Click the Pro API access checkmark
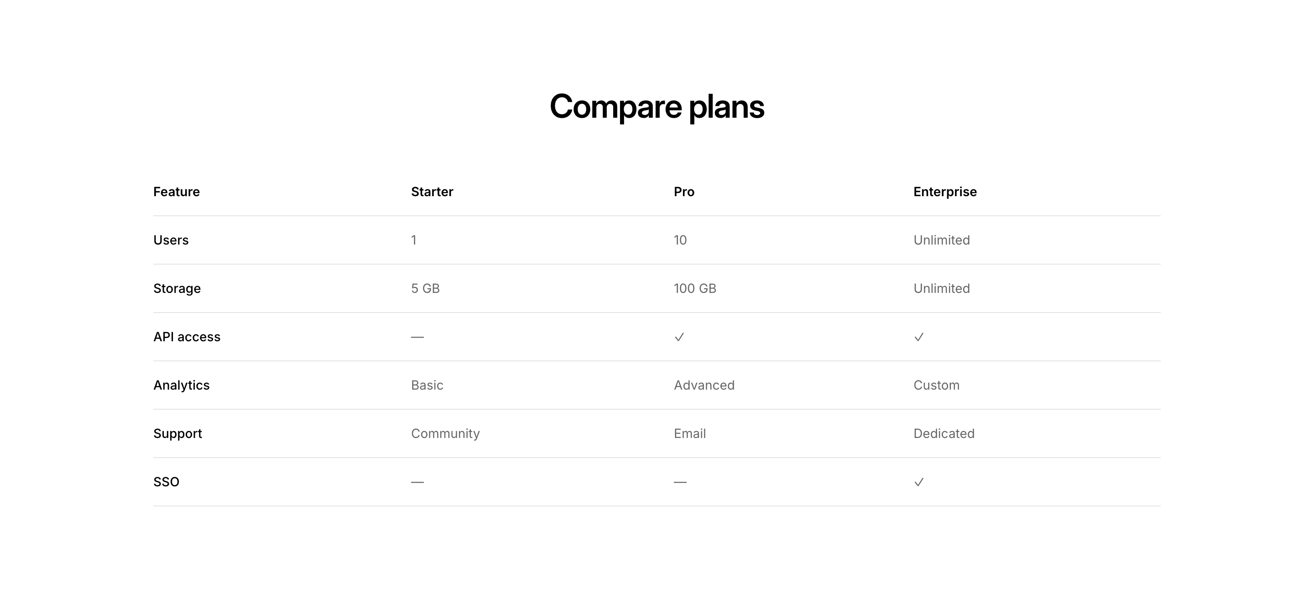The width and height of the screenshot is (1314, 594). click(679, 337)
